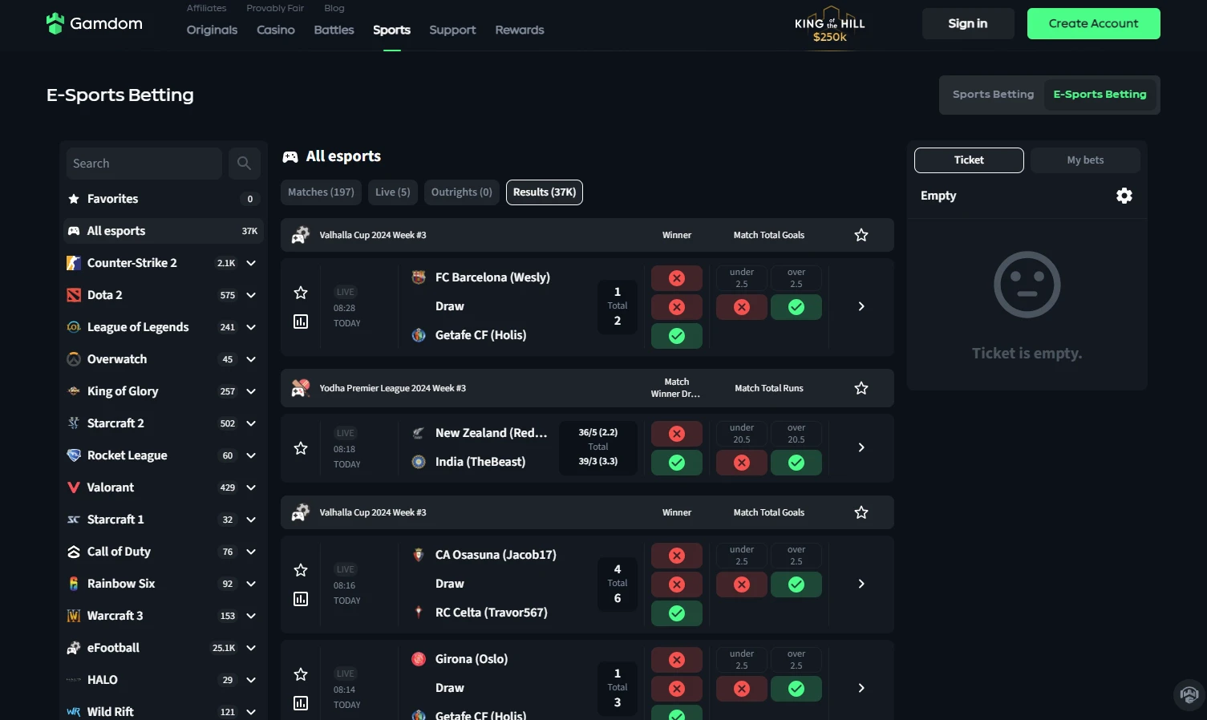Expand the Dota 2 category

click(x=251, y=295)
